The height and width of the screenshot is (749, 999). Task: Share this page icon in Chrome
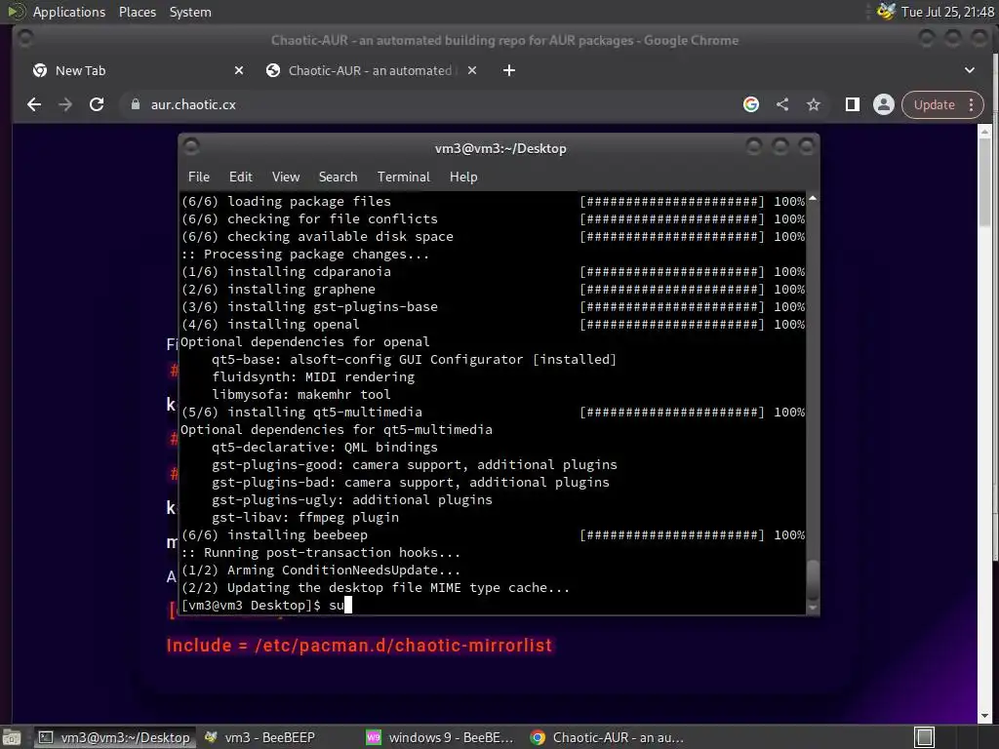782,104
